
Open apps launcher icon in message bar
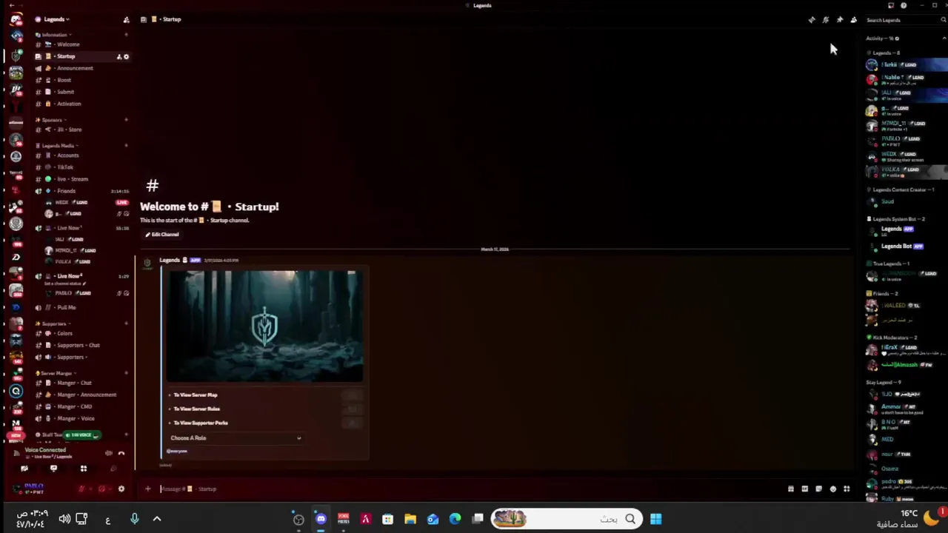coord(847,489)
